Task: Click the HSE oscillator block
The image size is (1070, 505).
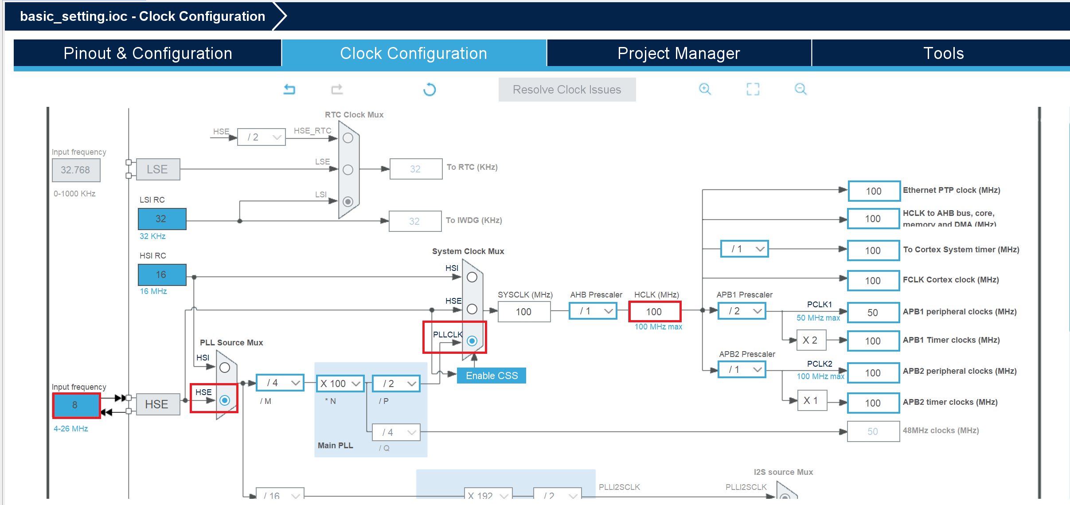Action: click(x=158, y=404)
